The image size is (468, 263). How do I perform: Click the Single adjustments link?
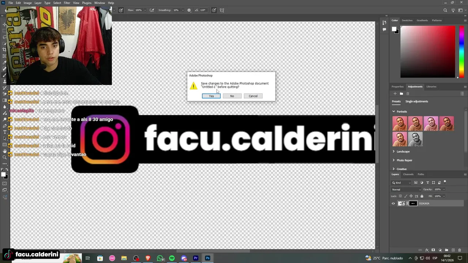click(416, 101)
